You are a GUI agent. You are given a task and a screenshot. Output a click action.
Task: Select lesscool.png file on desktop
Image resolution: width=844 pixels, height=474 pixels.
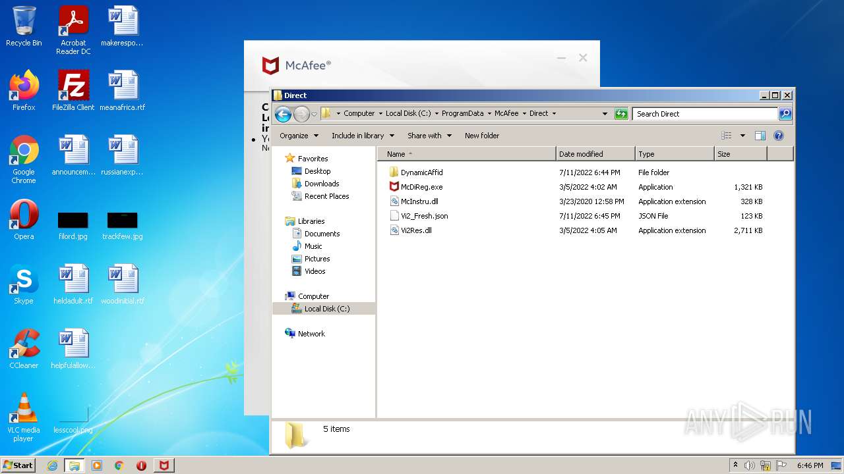[73, 420]
